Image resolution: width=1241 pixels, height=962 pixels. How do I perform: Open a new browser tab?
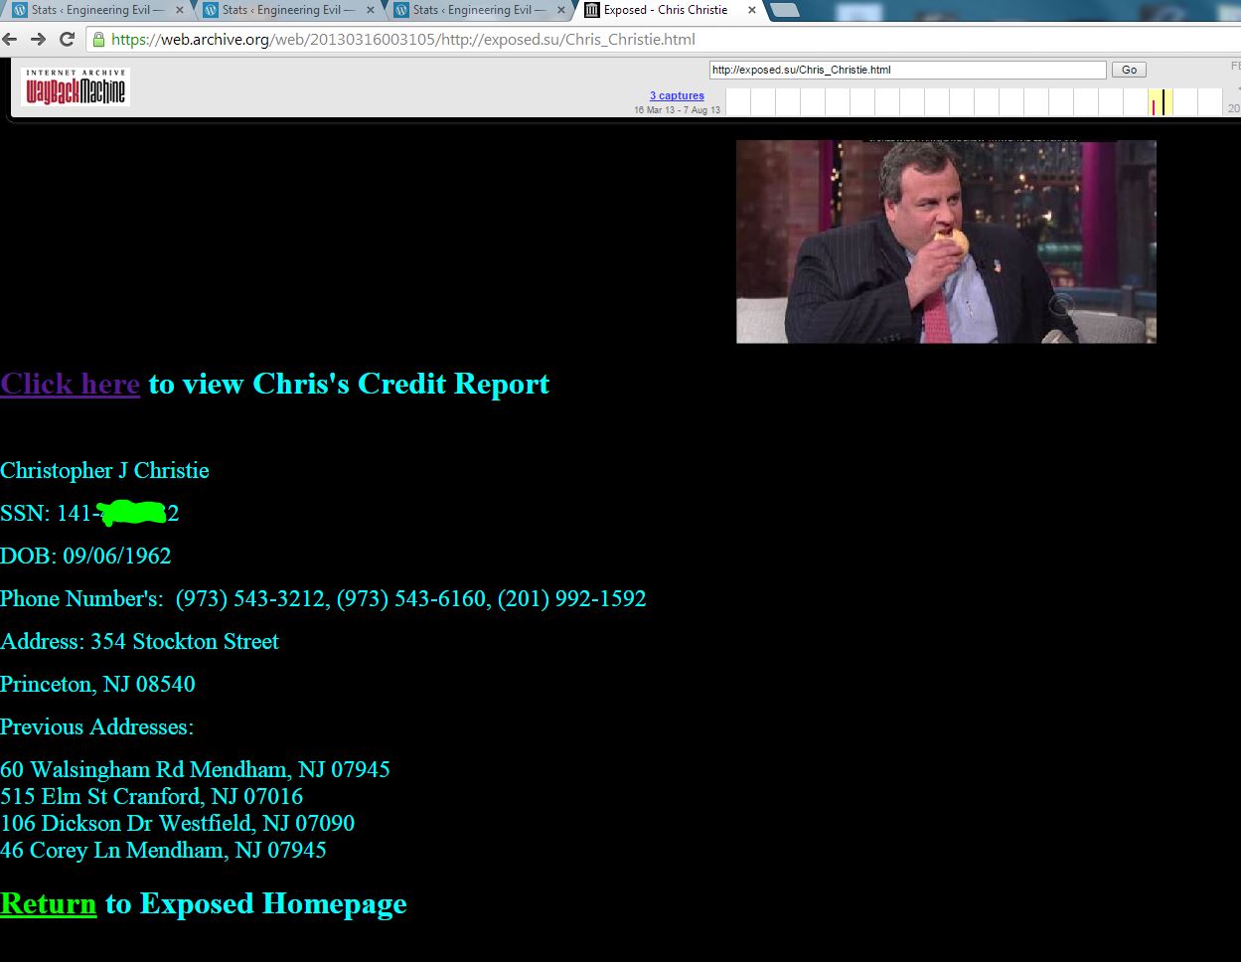point(784,10)
